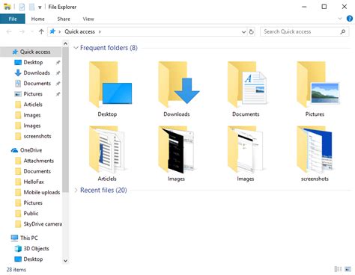The width and height of the screenshot is (355, 275).
Task: Click the Quick access breadcrumb chevron
Action: [x=100, y=31]
